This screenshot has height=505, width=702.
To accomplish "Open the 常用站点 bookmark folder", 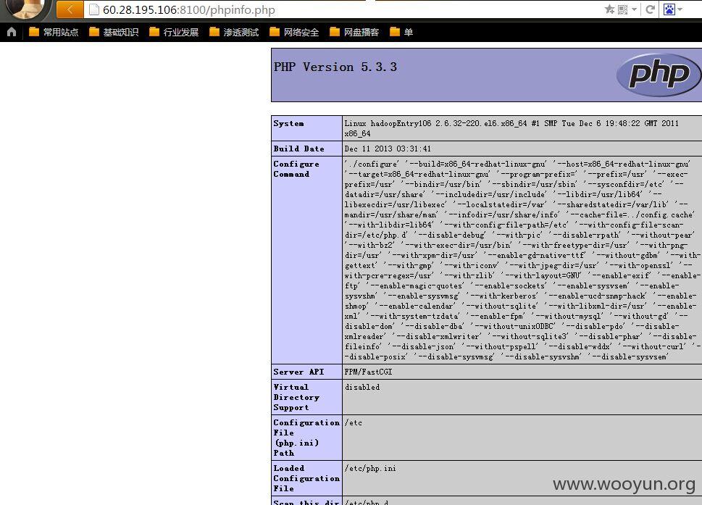I will [54, 32].
